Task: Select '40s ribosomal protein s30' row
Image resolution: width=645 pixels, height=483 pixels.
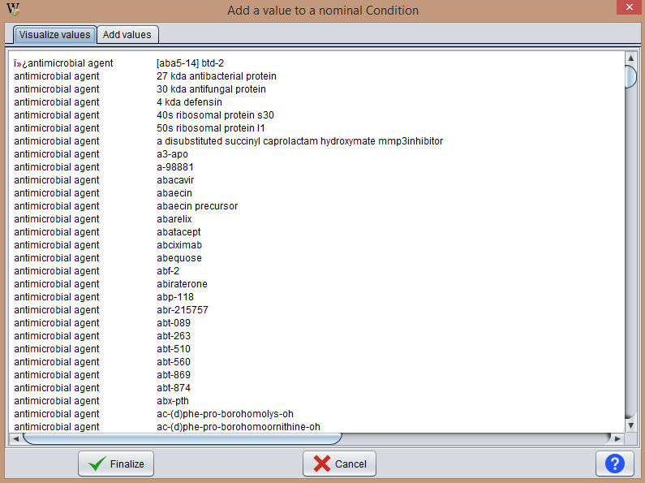Action: 215,114
